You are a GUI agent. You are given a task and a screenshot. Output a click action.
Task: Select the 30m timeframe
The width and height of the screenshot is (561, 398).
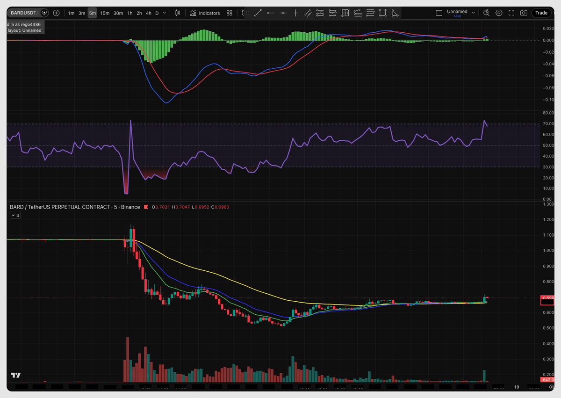coord(118,13)
